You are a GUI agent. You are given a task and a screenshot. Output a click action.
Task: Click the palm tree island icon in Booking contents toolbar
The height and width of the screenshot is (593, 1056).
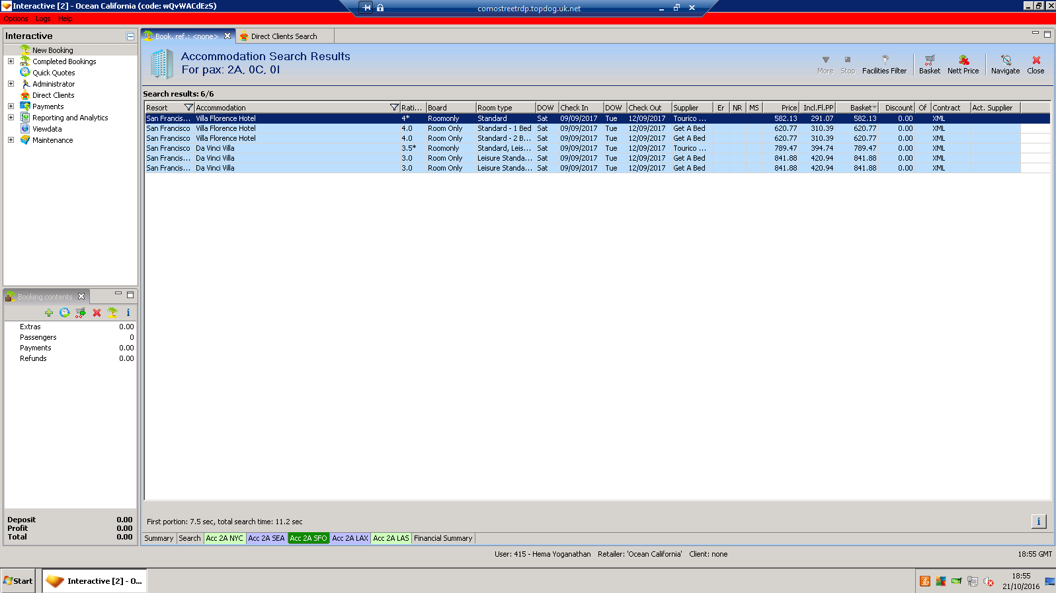click(112, 313)
